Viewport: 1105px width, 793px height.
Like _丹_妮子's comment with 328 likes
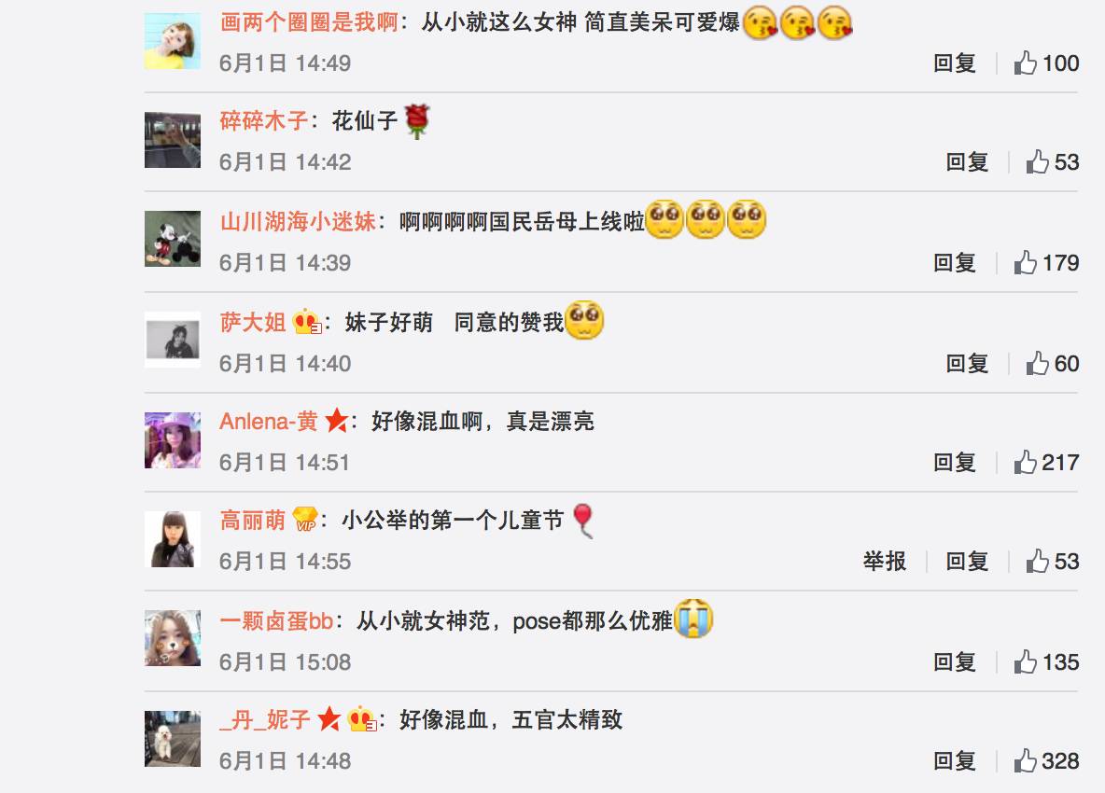point(1046,761)
